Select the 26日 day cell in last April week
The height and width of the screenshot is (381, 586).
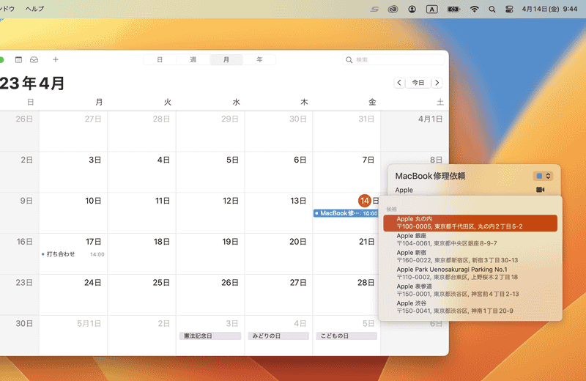point(210,295)
